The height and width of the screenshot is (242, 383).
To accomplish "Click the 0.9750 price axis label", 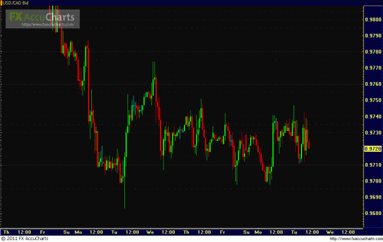I will click(373, 100).
